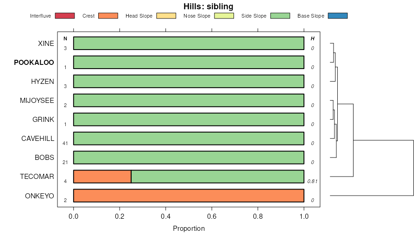Viewport: 417px width, 241px height.
Task: Click the CAVEHILL row label
Action: tap(38, 139)
